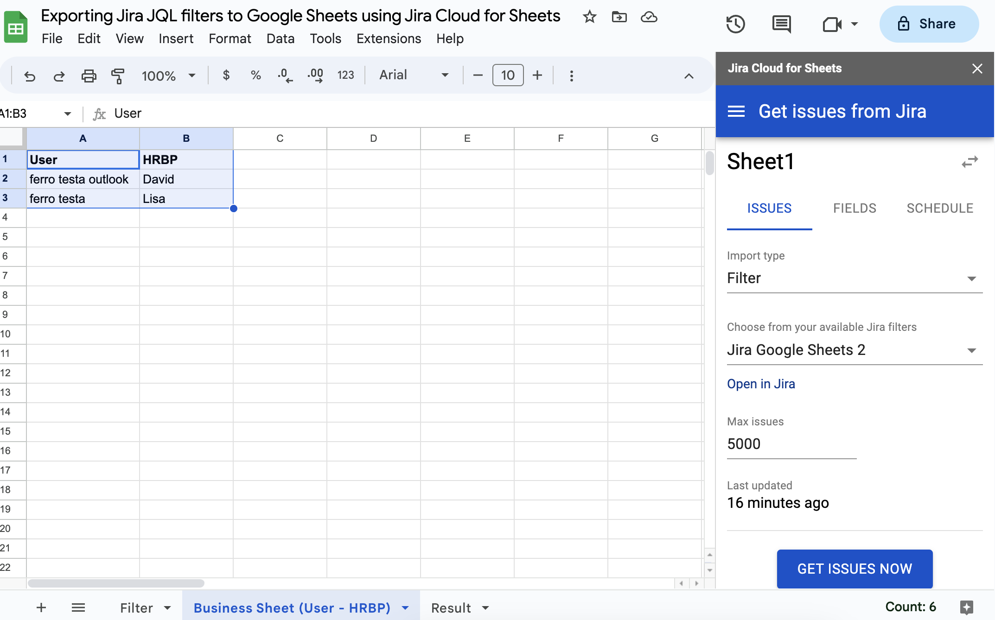Open the Arial font dropdown
This screenshot has width=995, height=620.
pos(414,75)
